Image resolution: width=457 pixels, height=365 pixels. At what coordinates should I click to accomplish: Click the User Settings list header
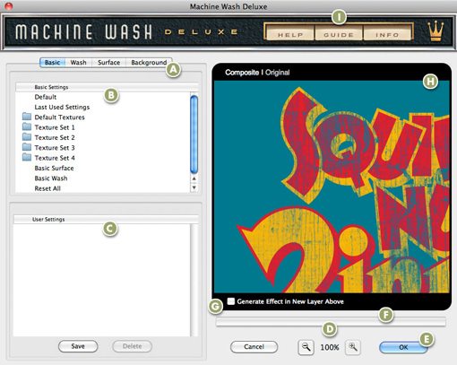[106, 219]
